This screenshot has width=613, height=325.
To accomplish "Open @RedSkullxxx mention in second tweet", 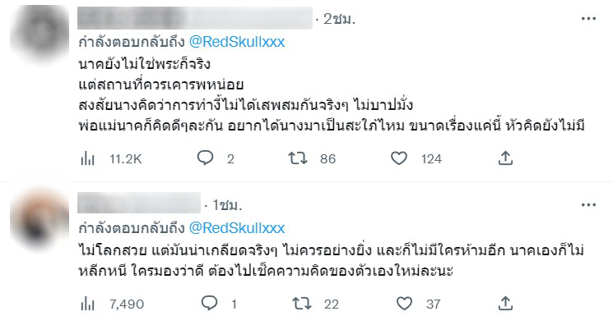I will coord(237,228).
